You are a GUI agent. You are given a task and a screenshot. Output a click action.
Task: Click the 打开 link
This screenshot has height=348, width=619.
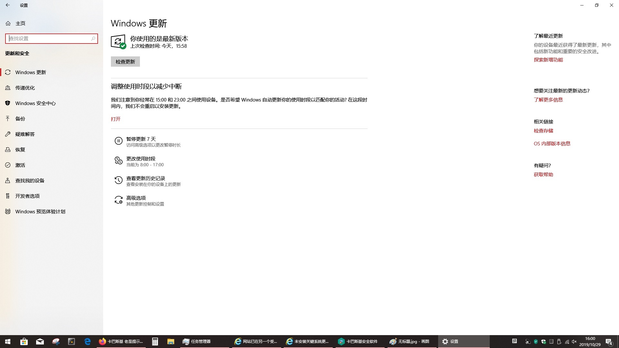coord(116,119)
